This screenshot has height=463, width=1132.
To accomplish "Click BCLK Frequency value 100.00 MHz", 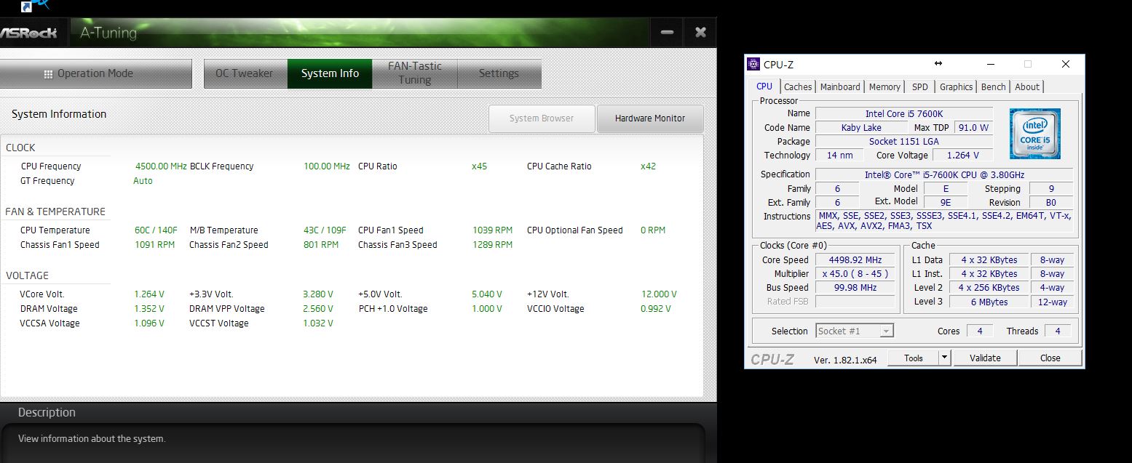I will pyautogui.click(x=327, y=166).
